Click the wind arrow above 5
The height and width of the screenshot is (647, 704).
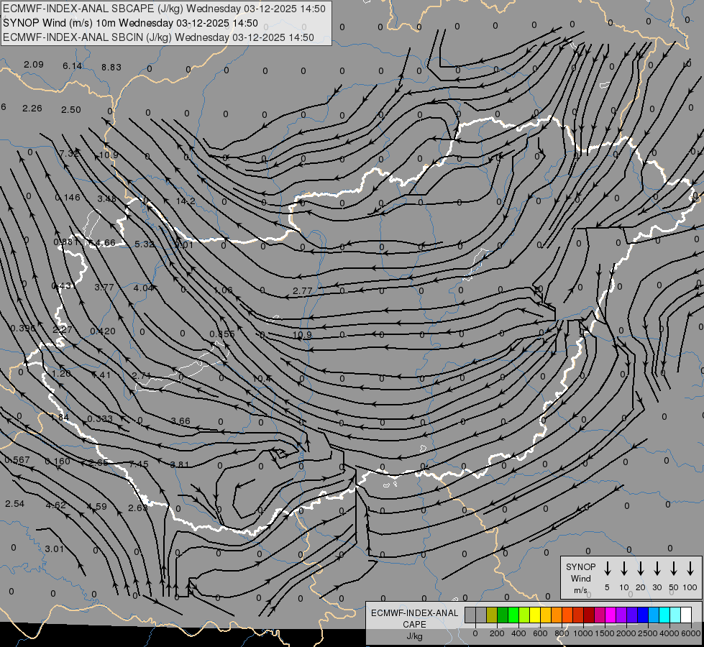coord(607,569)
